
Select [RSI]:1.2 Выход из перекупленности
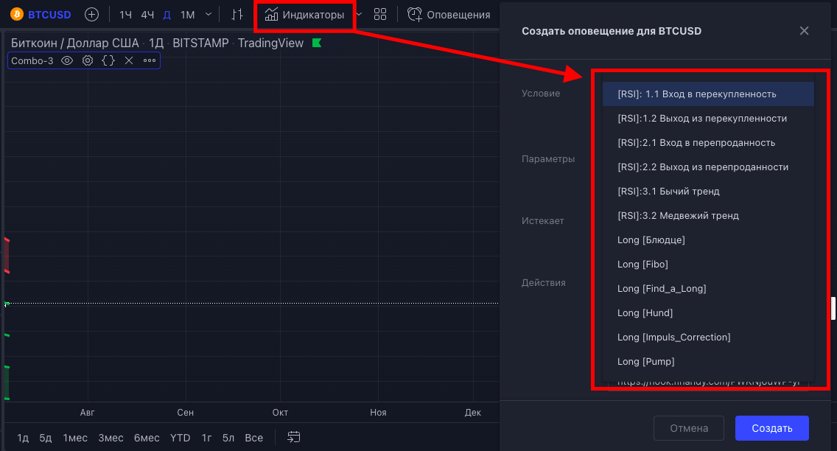708,119
